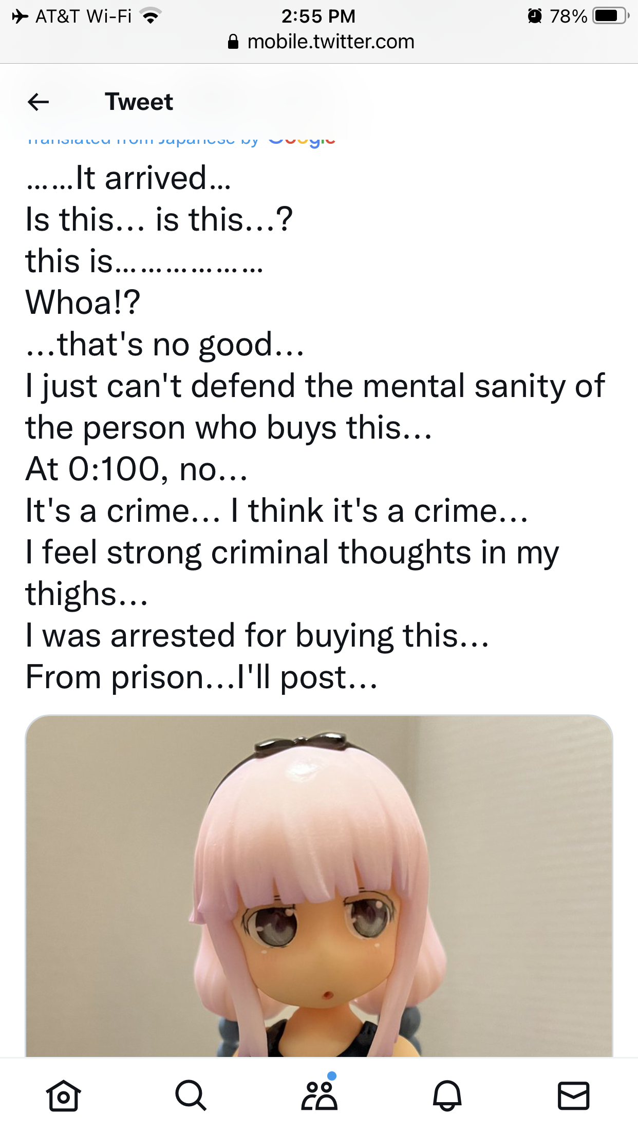Tap the battery indicator icon
The width and height of the screenshot is (638, 1134).
(x=611, y=16)
